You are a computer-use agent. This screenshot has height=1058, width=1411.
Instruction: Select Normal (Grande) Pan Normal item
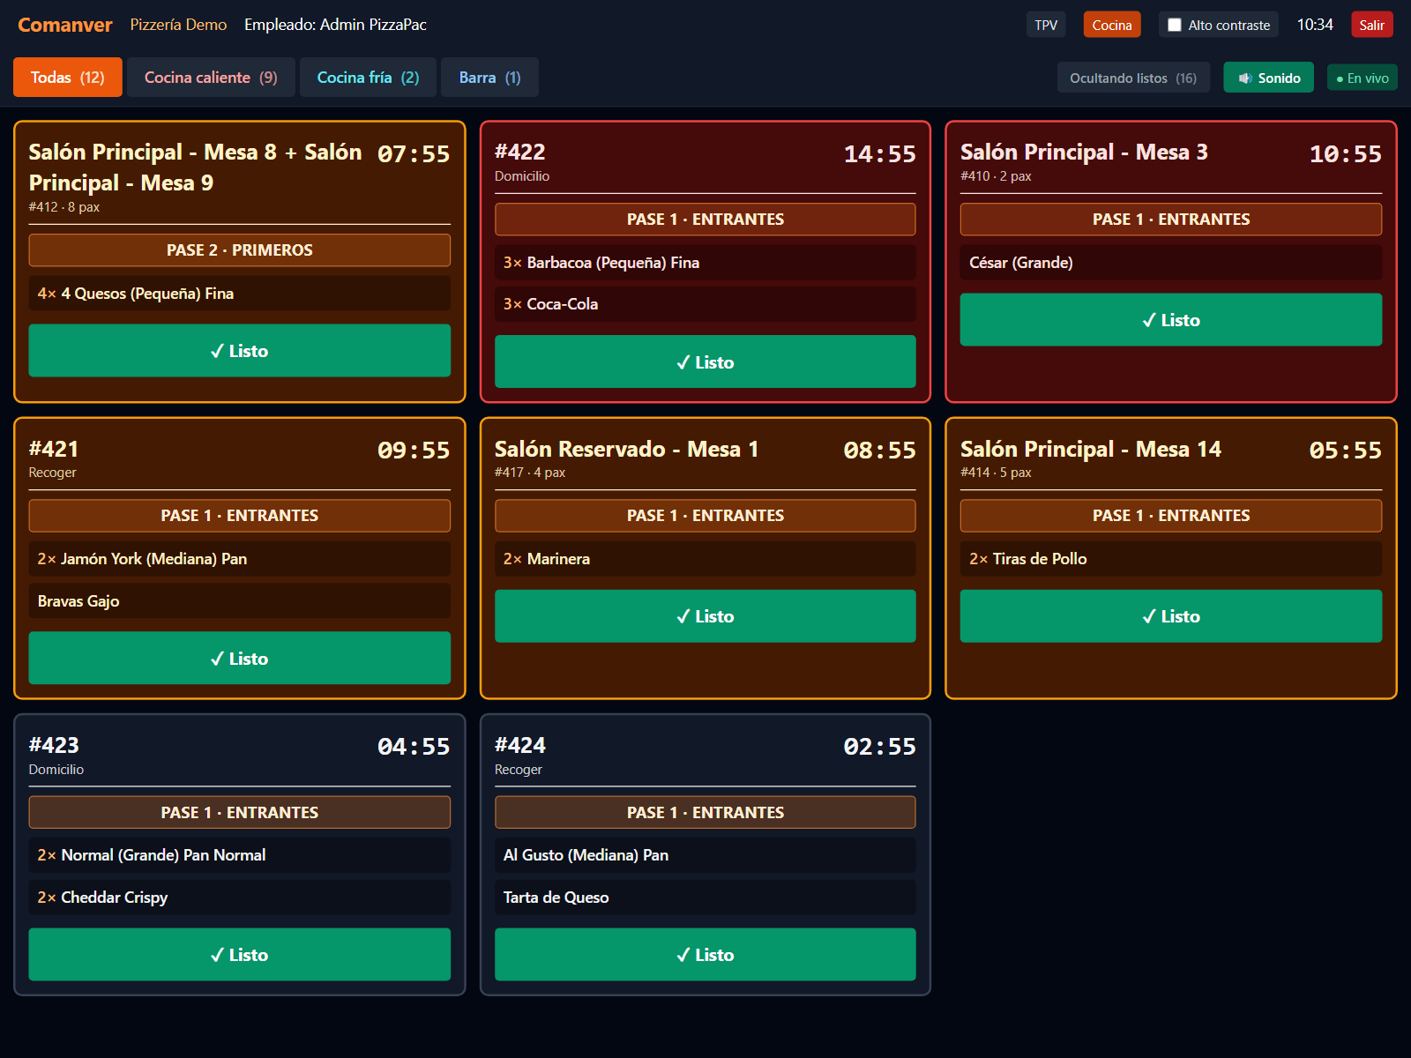(x=239, y=855)
